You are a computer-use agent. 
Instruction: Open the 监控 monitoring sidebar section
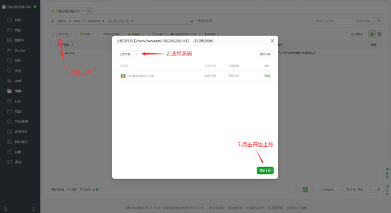tap(18, 61)
